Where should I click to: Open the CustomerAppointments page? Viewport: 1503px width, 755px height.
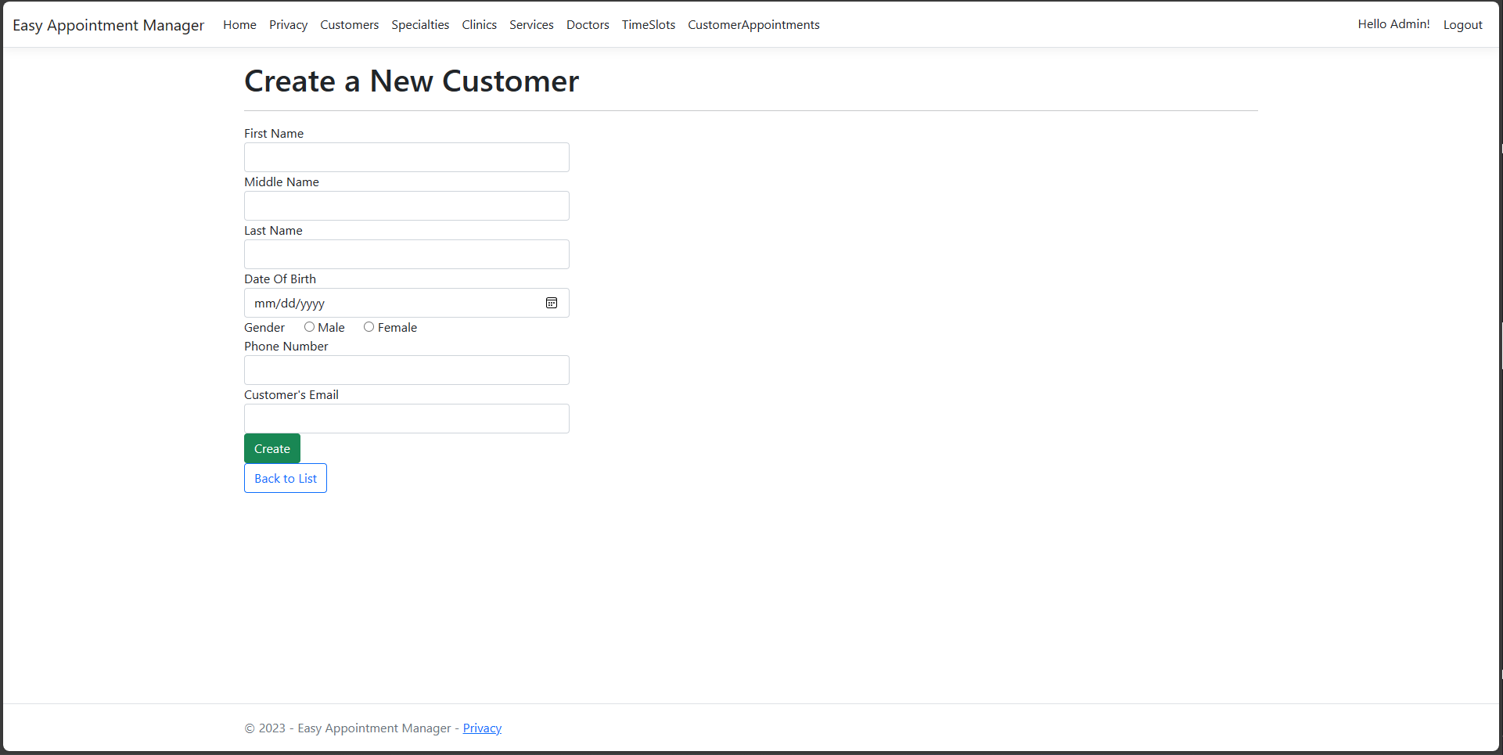point(753,24)
